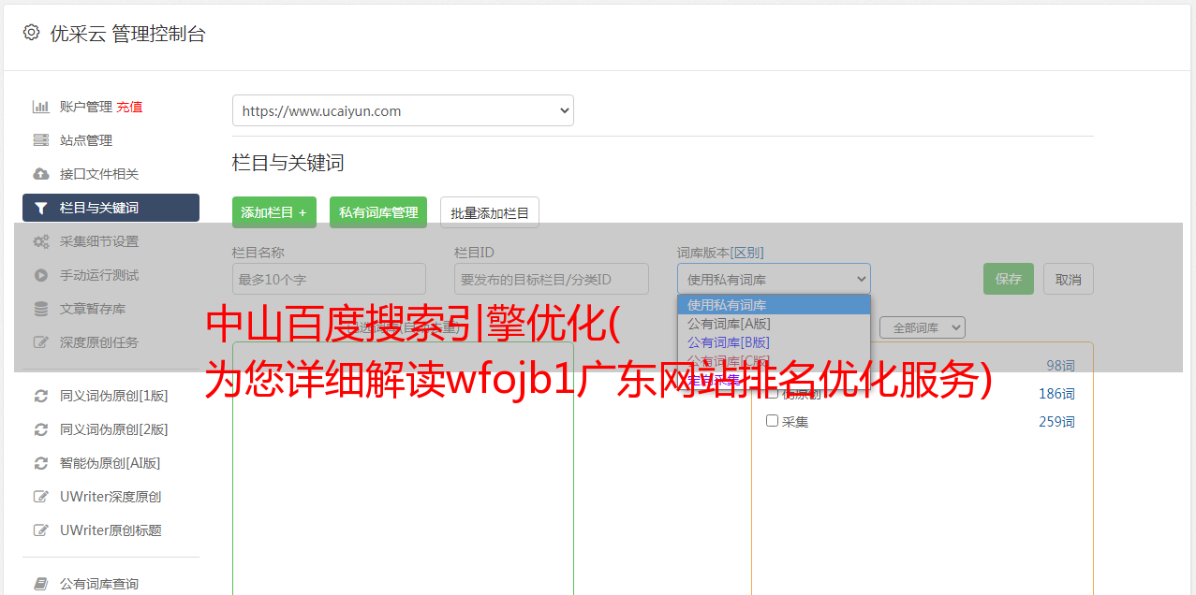Open the 全部词库 filter dropdown
The image size is (1196, 595).
[x=923, y=327]
